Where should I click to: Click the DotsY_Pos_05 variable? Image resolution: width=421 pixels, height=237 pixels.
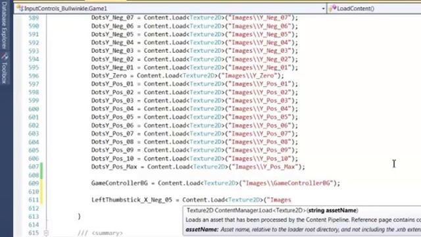click(x=112, y=117)
